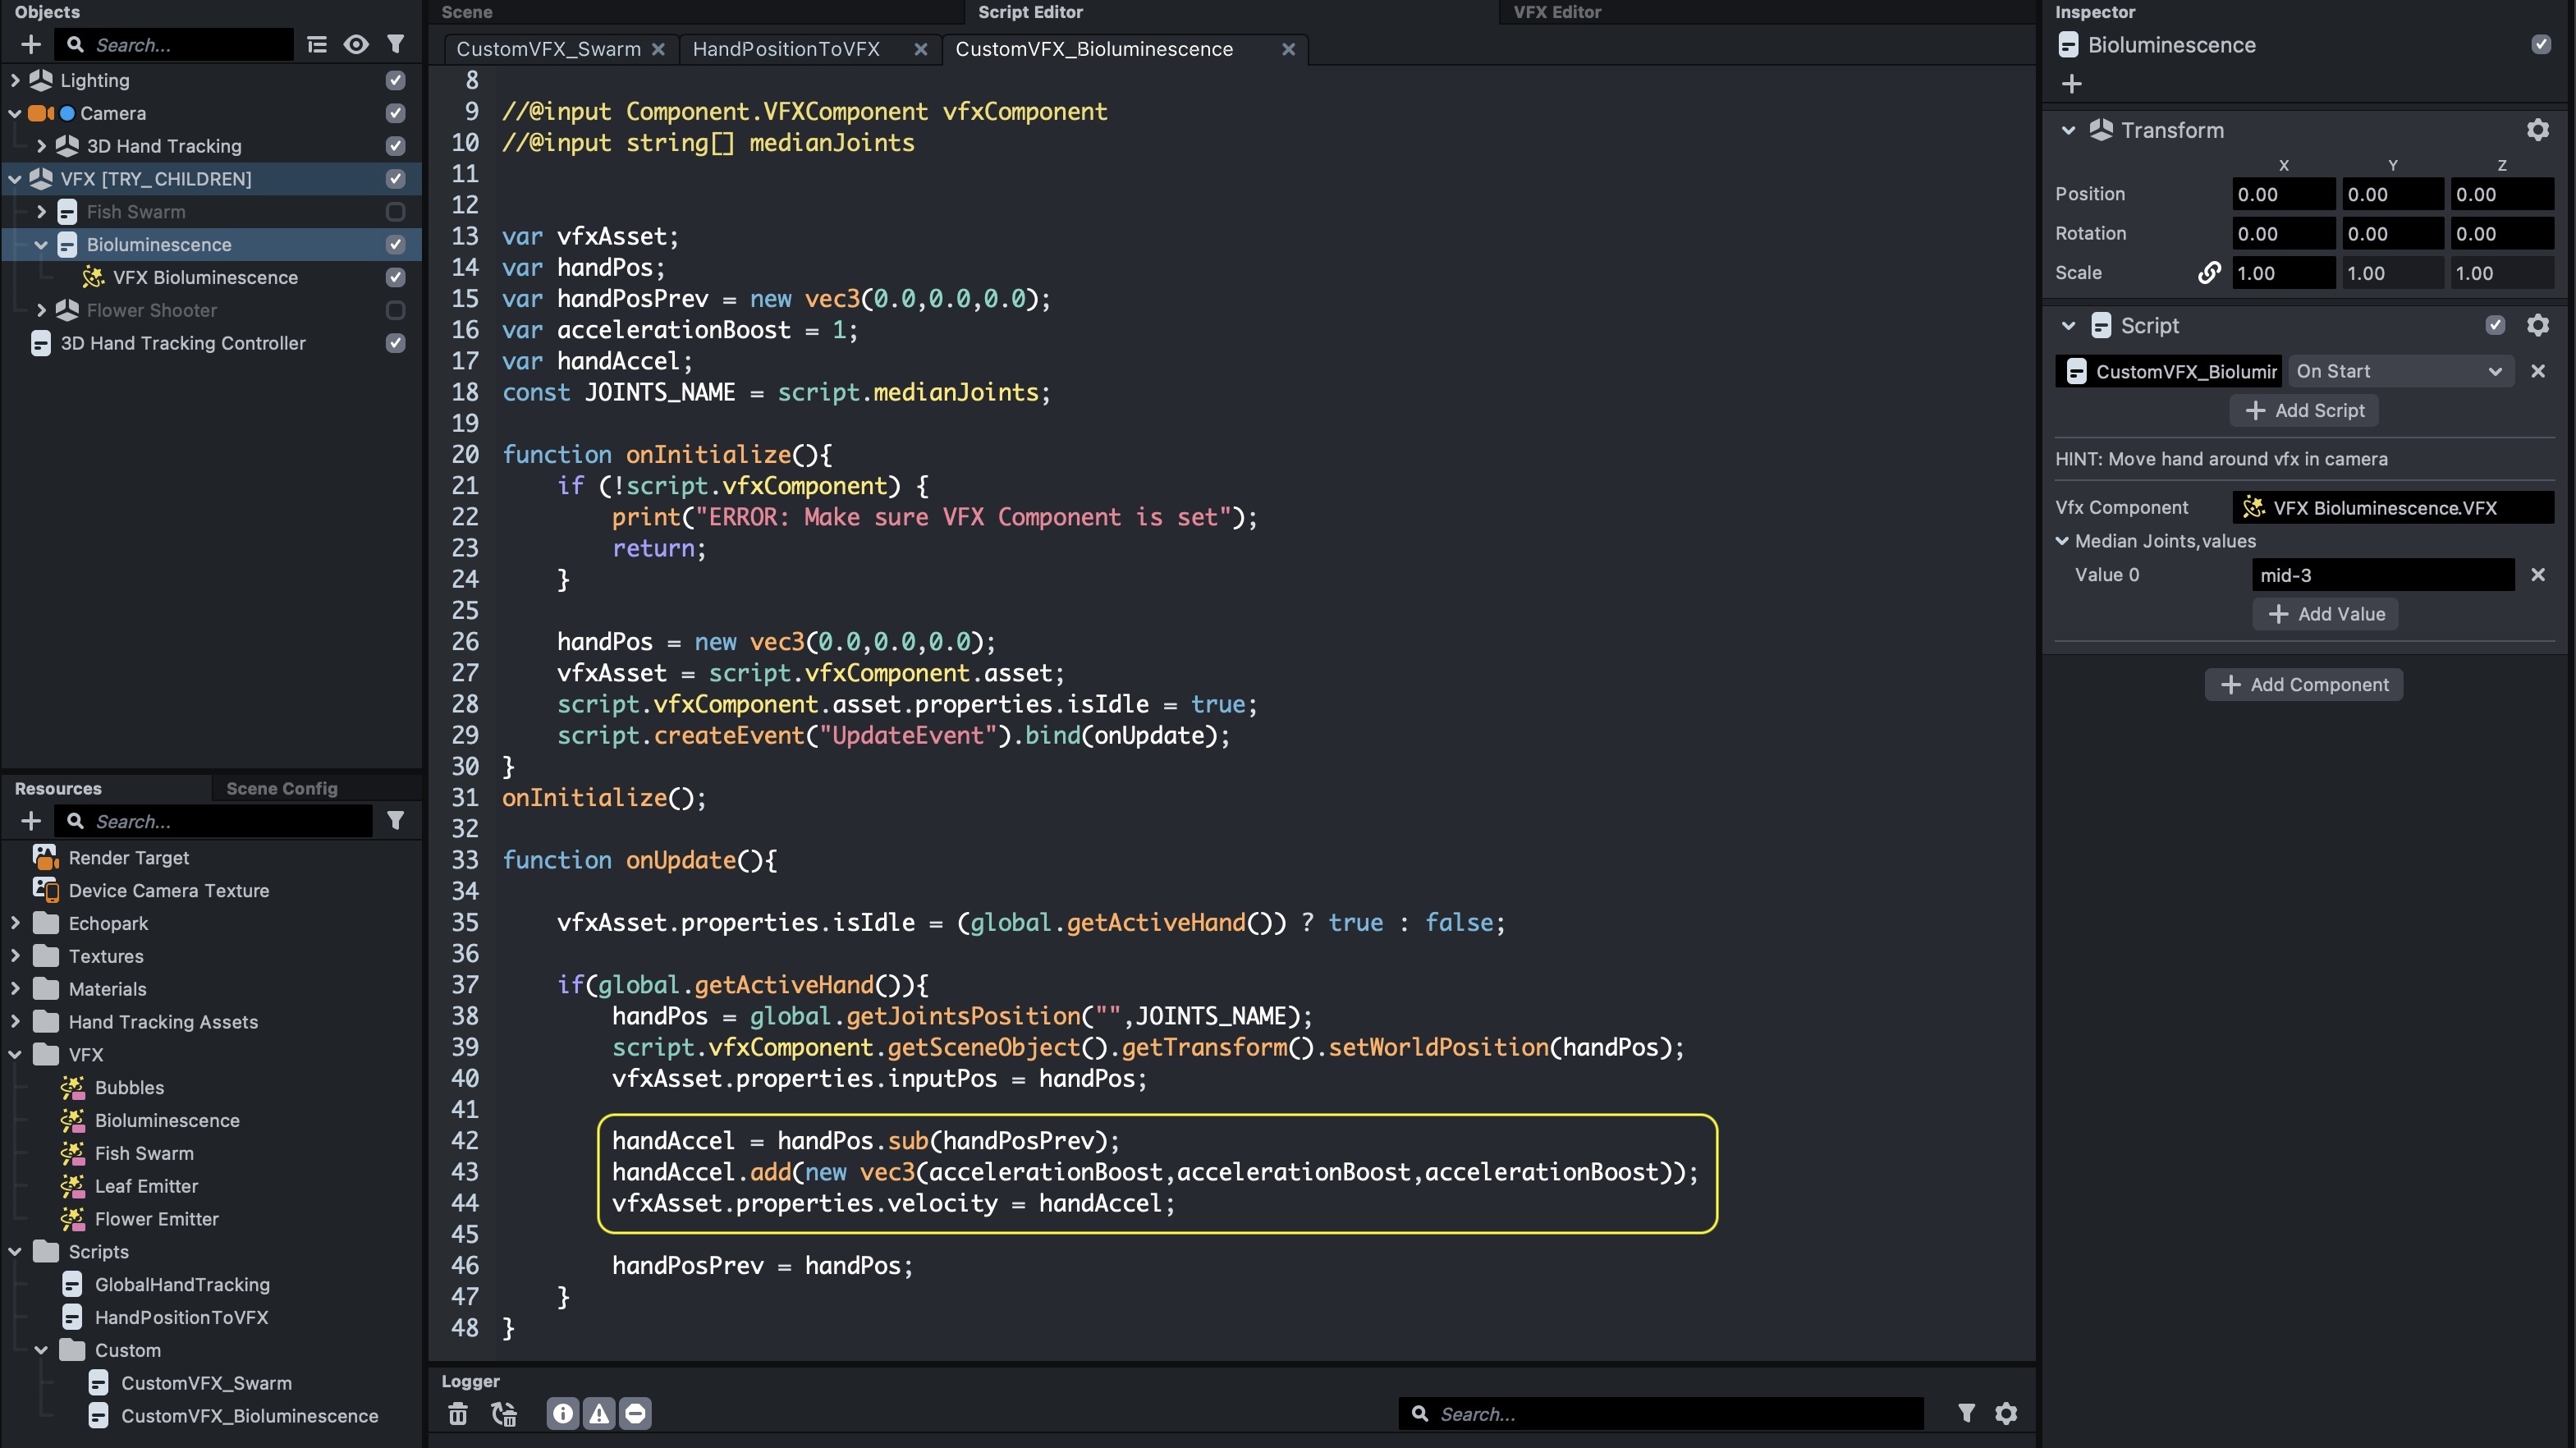The width and height of the screenshot is (2576, 1448).
Task: Open the Scene Config tab
Action: 281,788
